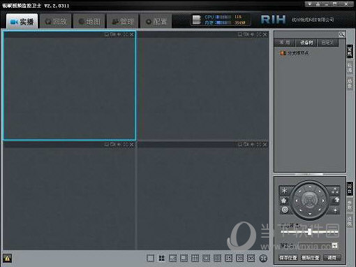Click the round fullscreen button in bottom toolbar

pyautogui.click(x=263, y=258)
